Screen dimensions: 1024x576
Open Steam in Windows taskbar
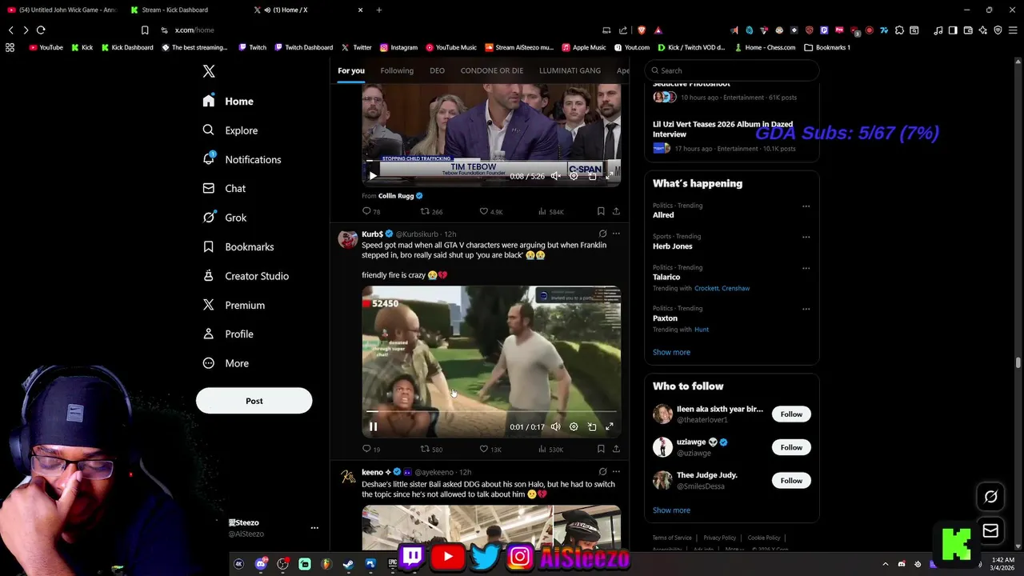[x=348, y=564]
